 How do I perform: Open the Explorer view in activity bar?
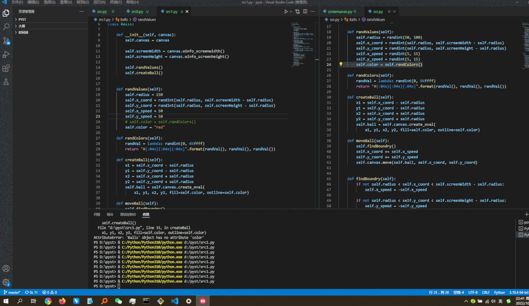(x=6, y=13)
